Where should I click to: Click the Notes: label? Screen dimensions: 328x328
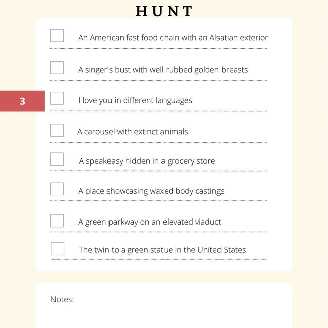coord(62,299)
